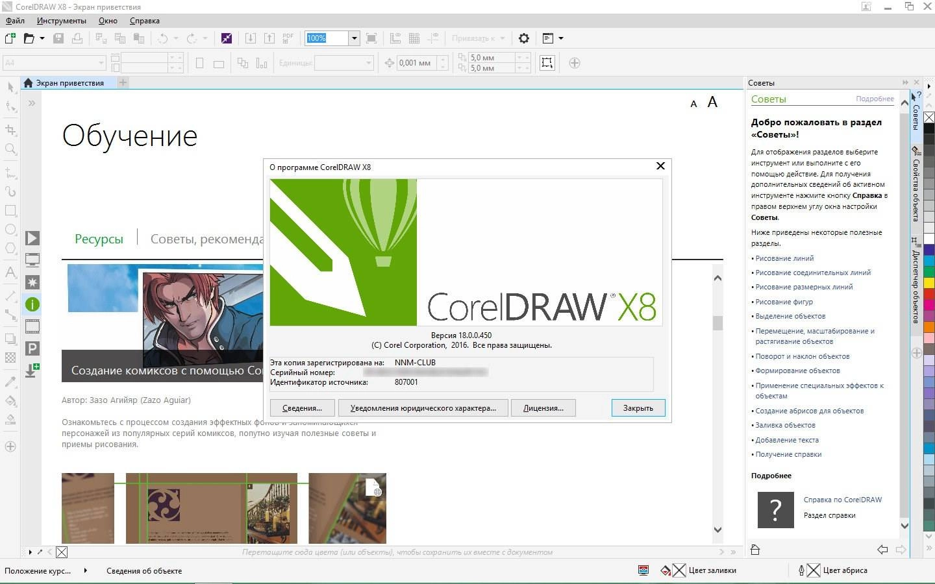Expand the Open button dropdown arrow
This screenshot has width=935, height=584.
tap(42, 38)
